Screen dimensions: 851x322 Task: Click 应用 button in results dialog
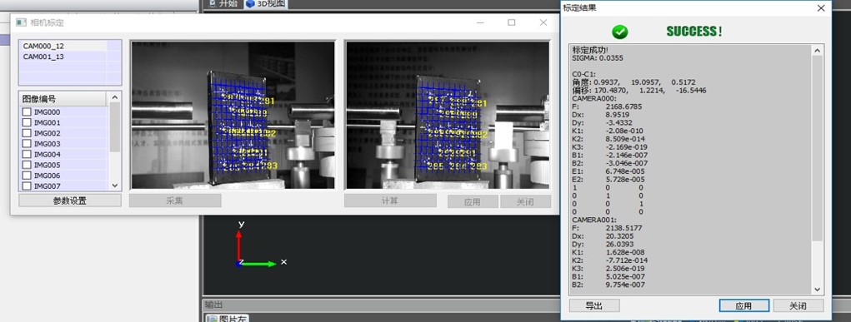(x=743, y=305)
